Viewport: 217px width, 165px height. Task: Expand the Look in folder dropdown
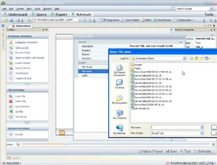pos(184,59)
